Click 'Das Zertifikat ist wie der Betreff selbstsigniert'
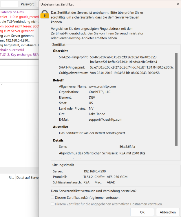The image size is (181, 217). point(92,133)
